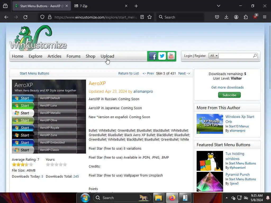Click the Register link
The height and width of the screenshot is (203, 271).
[x=200, y=56]
